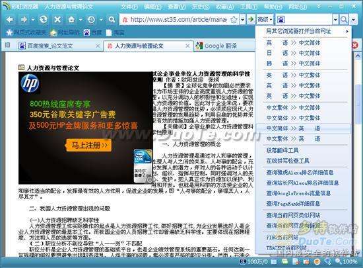This screenshot has height=268, width=363.
Task: Open the history clock icon
Action: [91, 20]
